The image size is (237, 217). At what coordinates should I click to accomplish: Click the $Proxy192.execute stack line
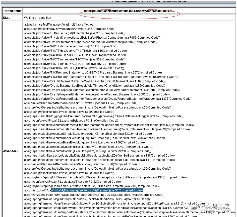coord(71,121)
